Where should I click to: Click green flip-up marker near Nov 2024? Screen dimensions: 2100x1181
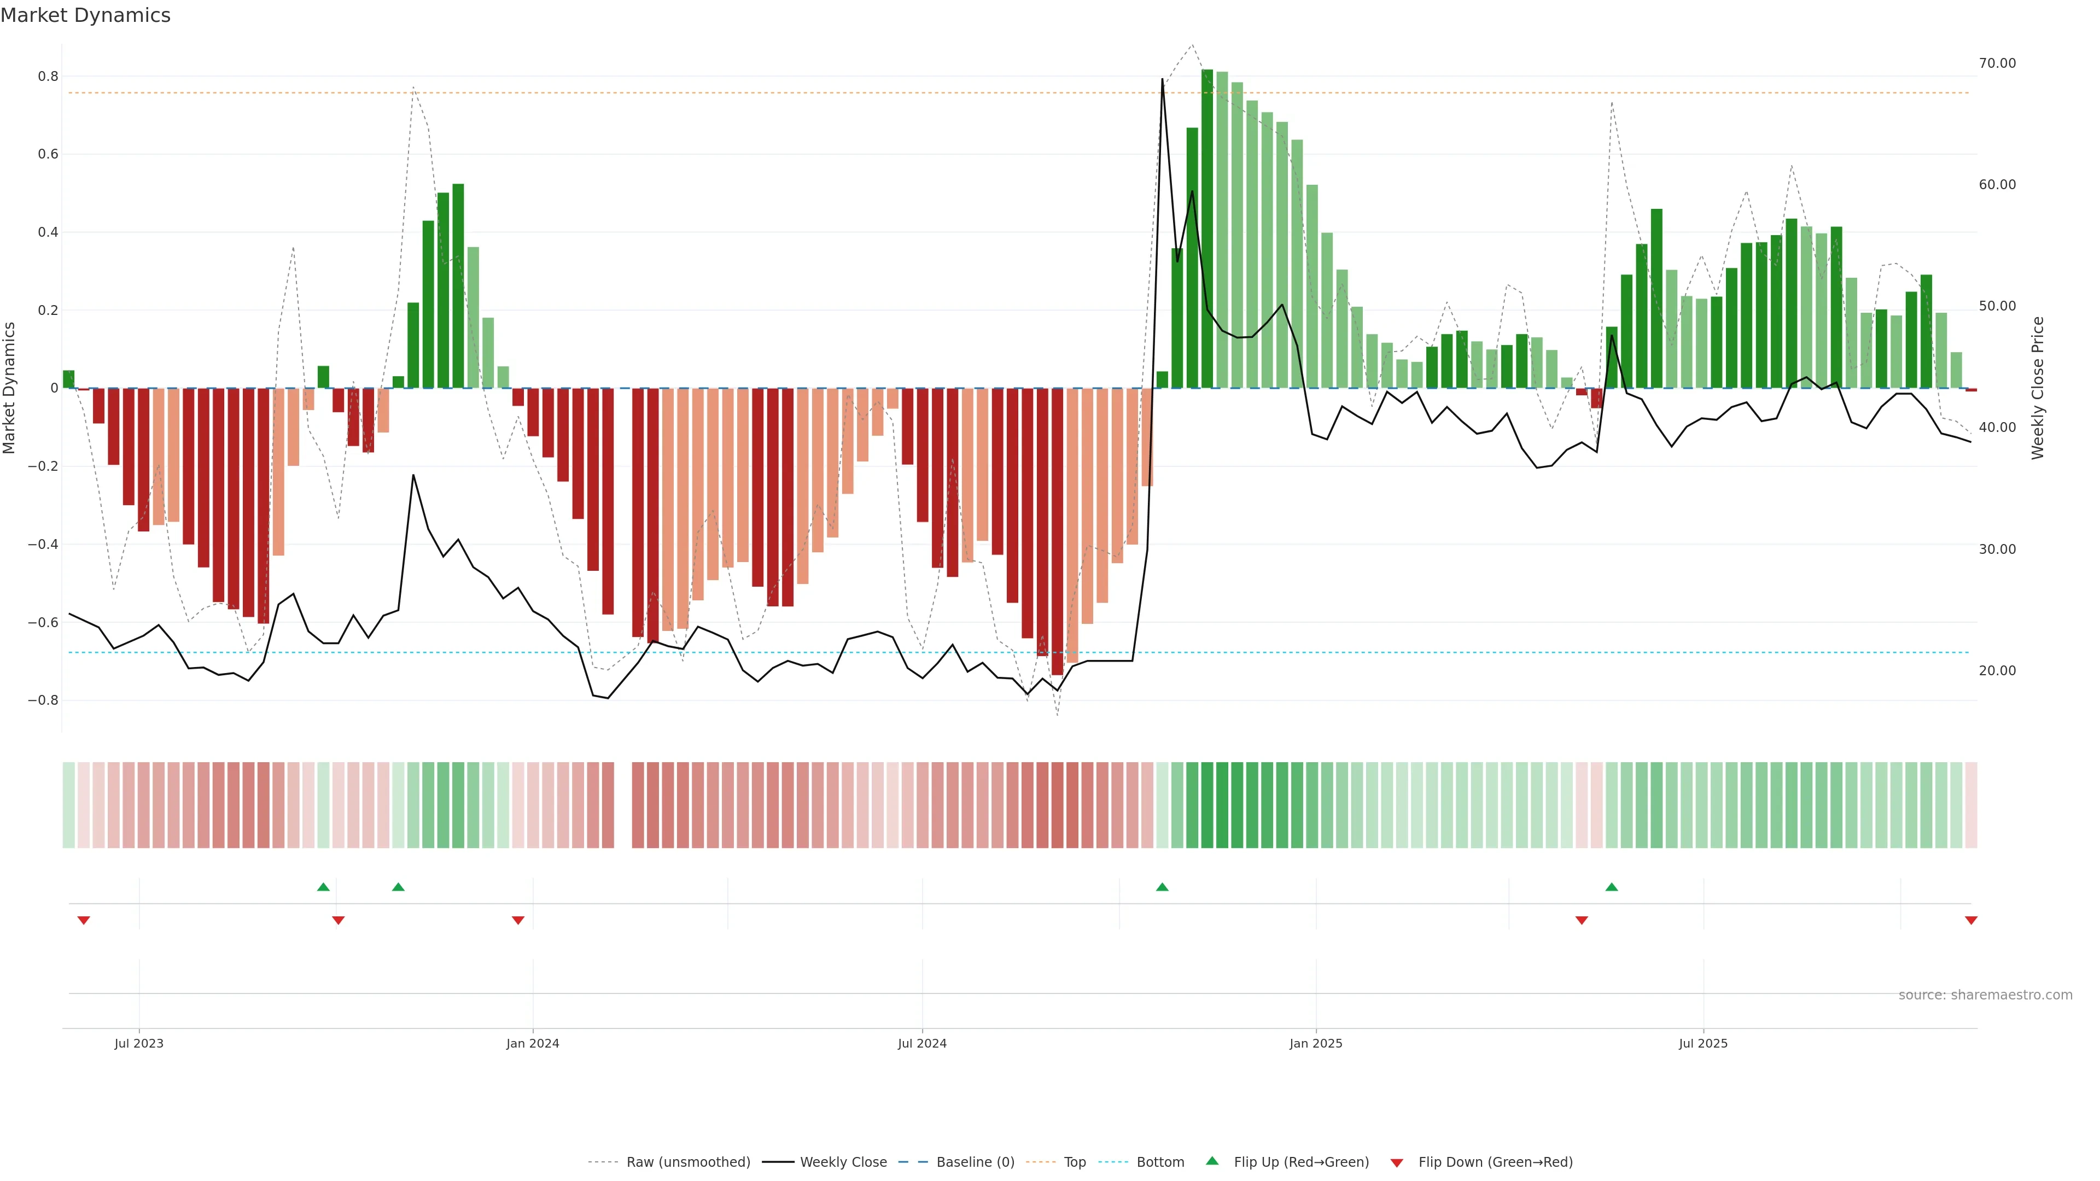pyautogui.click(x=1163, y=887)
